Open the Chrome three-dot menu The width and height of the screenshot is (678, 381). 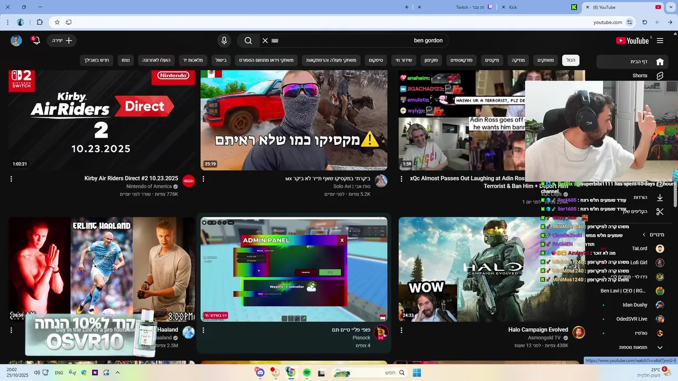(7, 22)
